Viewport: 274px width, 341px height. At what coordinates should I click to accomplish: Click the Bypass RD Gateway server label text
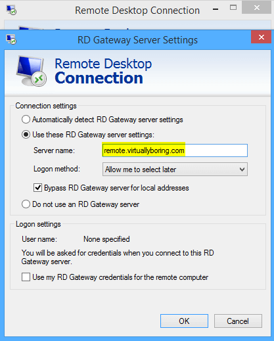coord(116,188)
